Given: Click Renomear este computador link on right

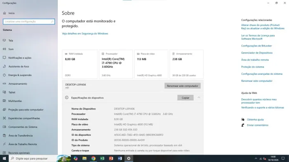Looking at the screenshot, I should pyautogui.click(x=256, y=81).
